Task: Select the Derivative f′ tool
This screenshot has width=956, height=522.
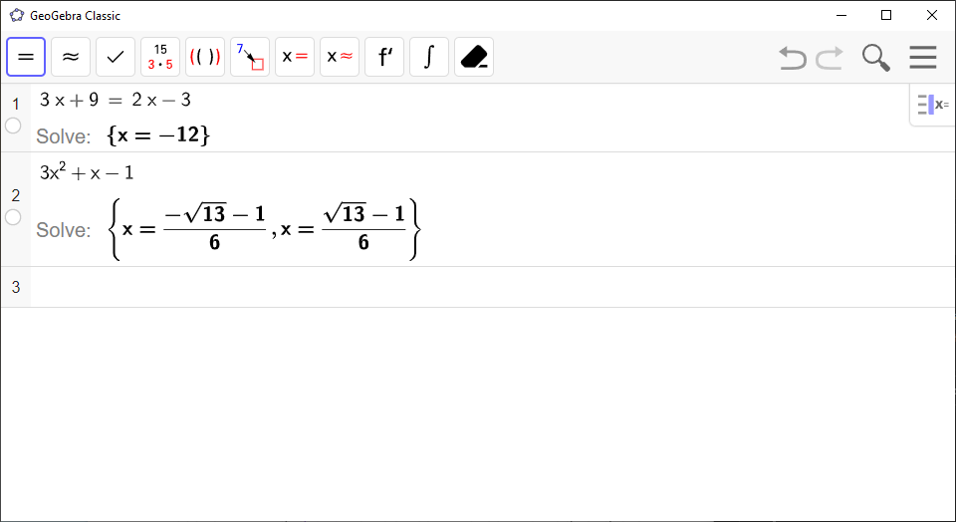Action: 384,57
